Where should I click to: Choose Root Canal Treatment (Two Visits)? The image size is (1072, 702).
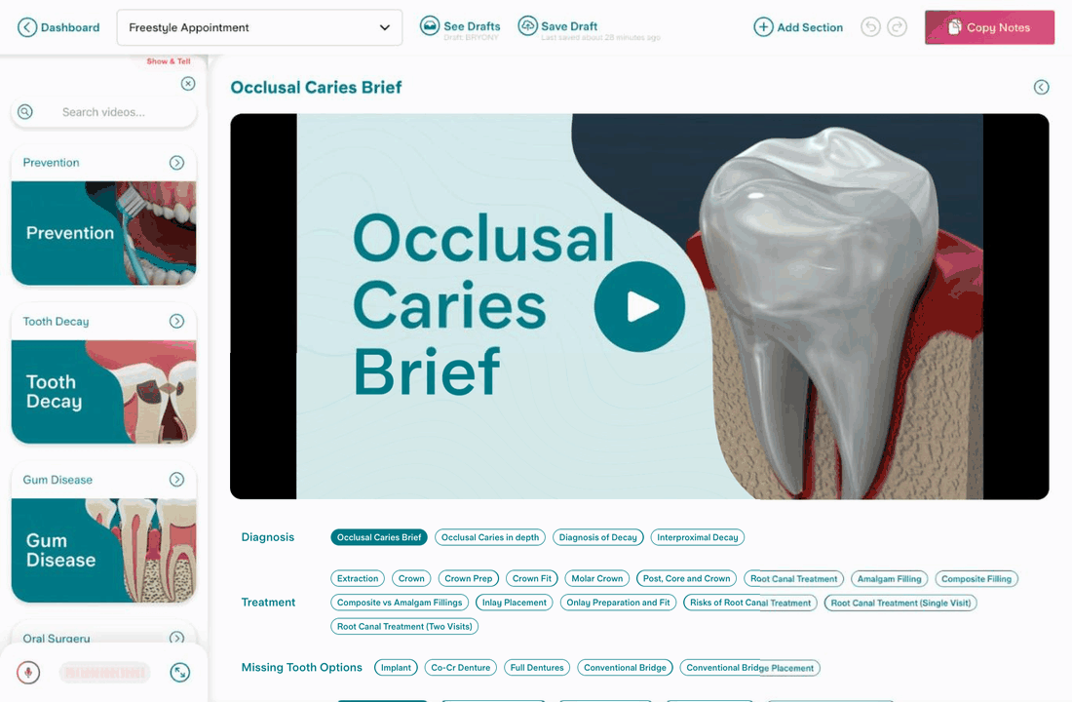(404, 627)
